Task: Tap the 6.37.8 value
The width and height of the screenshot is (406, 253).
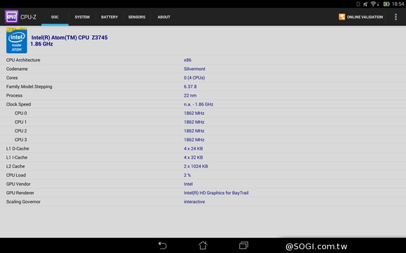Action: click(190, 87)
